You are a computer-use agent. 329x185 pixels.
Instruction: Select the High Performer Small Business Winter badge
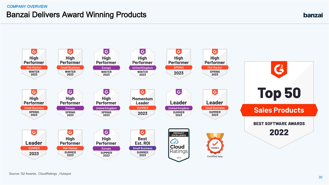[x=70, y=64]
